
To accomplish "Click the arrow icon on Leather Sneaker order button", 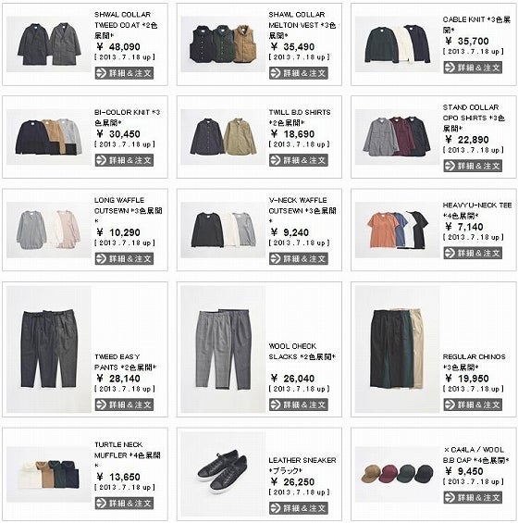I will pyautogui.click(x=276, y=508).
